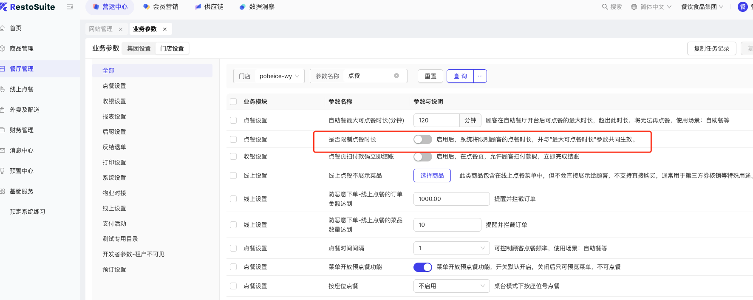Open 供应链 in the top navigation

(x=209, y=7)
